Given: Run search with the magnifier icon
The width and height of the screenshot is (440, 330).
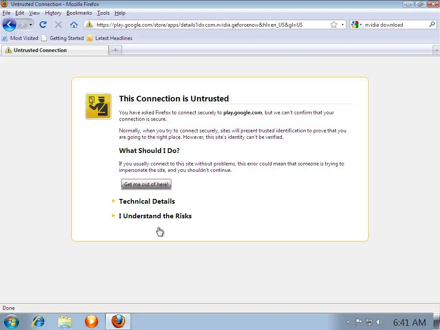Looking at the screenshot, I should 432,24.
